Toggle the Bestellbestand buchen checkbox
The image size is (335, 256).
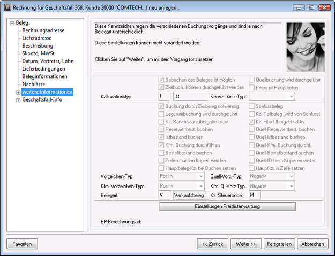click(161, 153)
